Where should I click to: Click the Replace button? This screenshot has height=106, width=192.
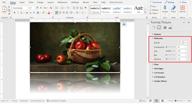tap(154, 10)
